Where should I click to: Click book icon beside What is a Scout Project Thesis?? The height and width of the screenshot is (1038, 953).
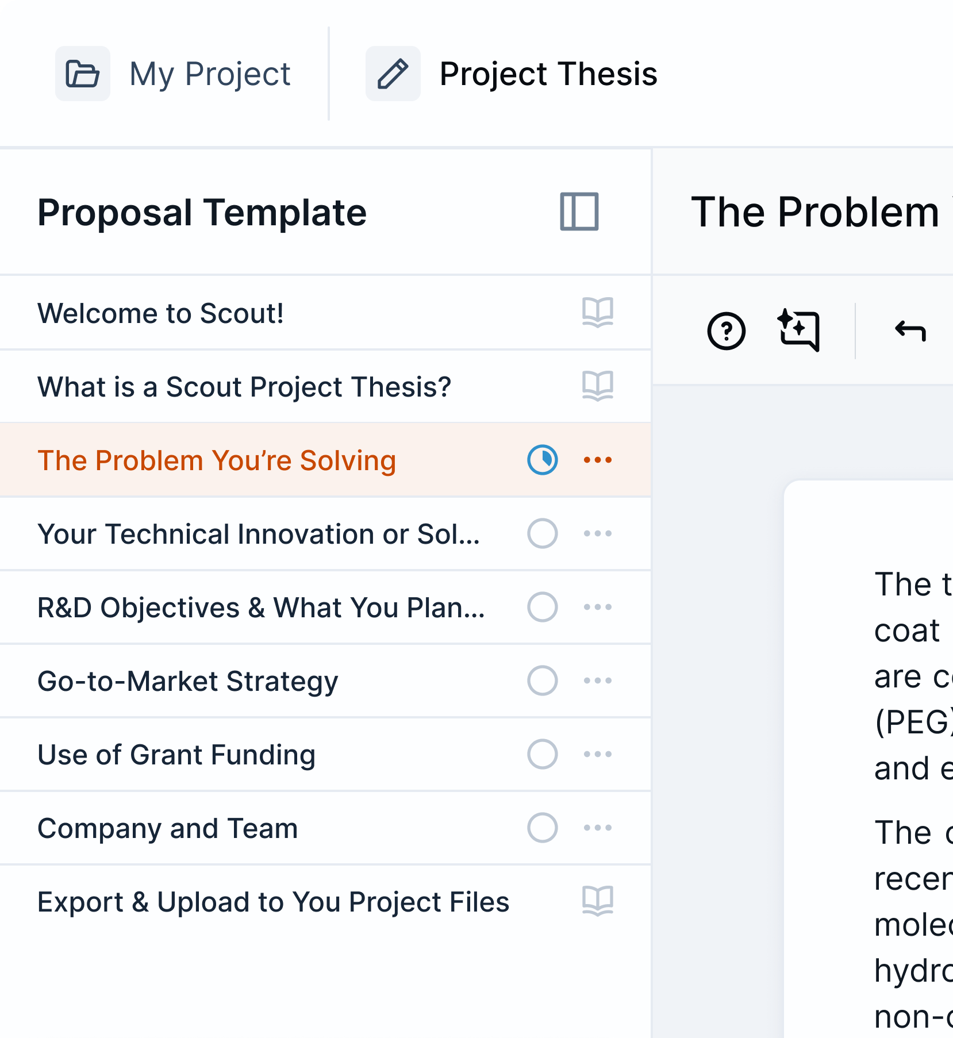click(598, 386)
